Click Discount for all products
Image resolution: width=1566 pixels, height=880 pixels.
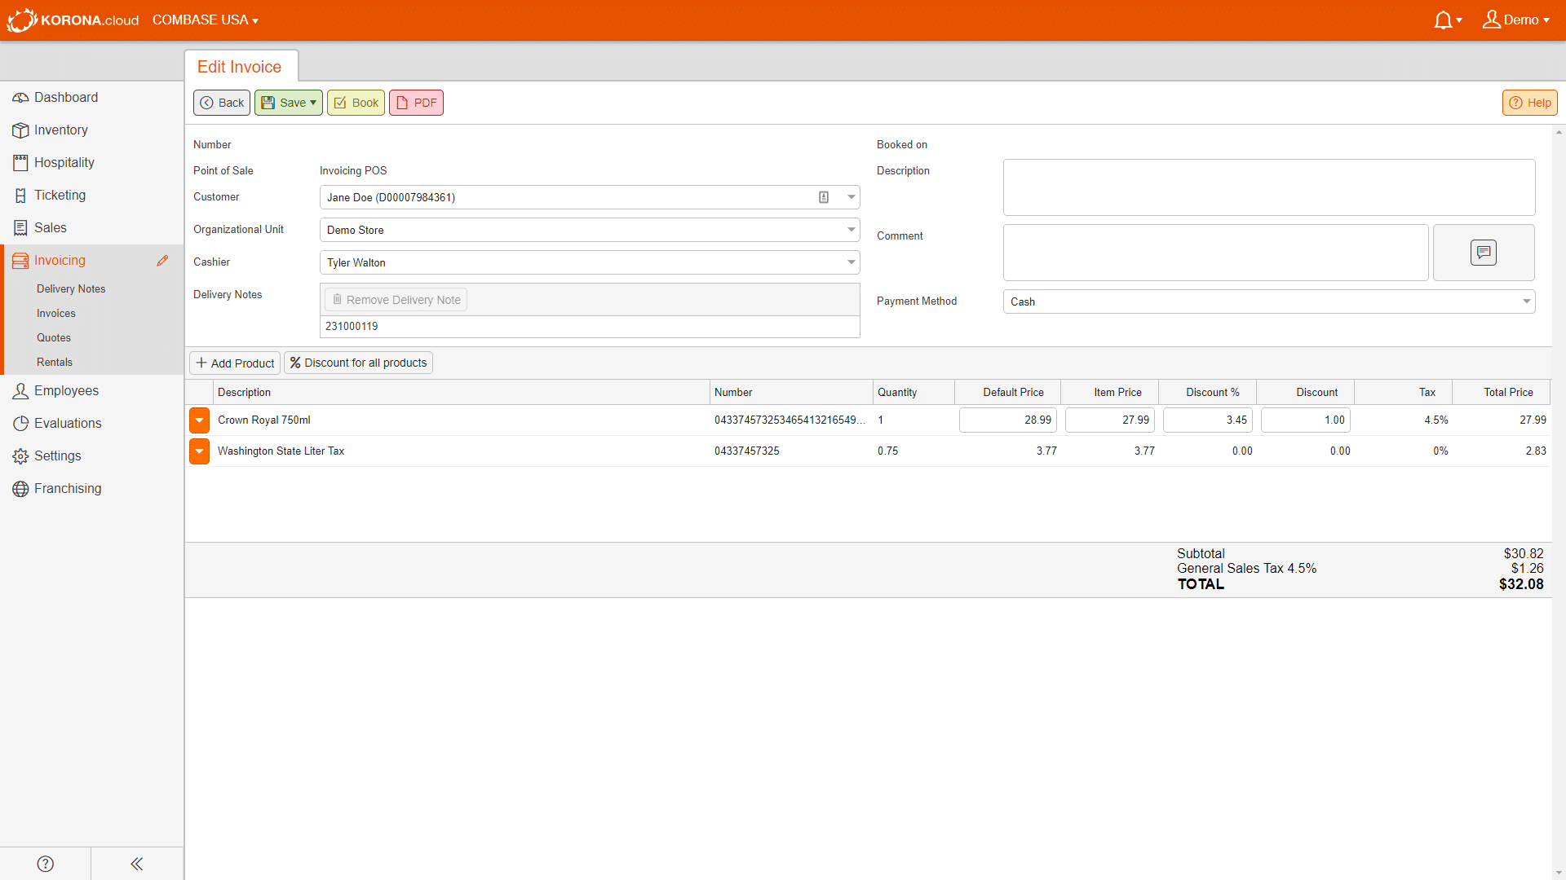click(358, 363)
